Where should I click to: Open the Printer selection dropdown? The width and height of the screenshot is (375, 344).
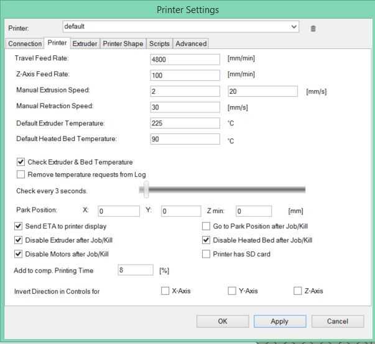[294, 27]
